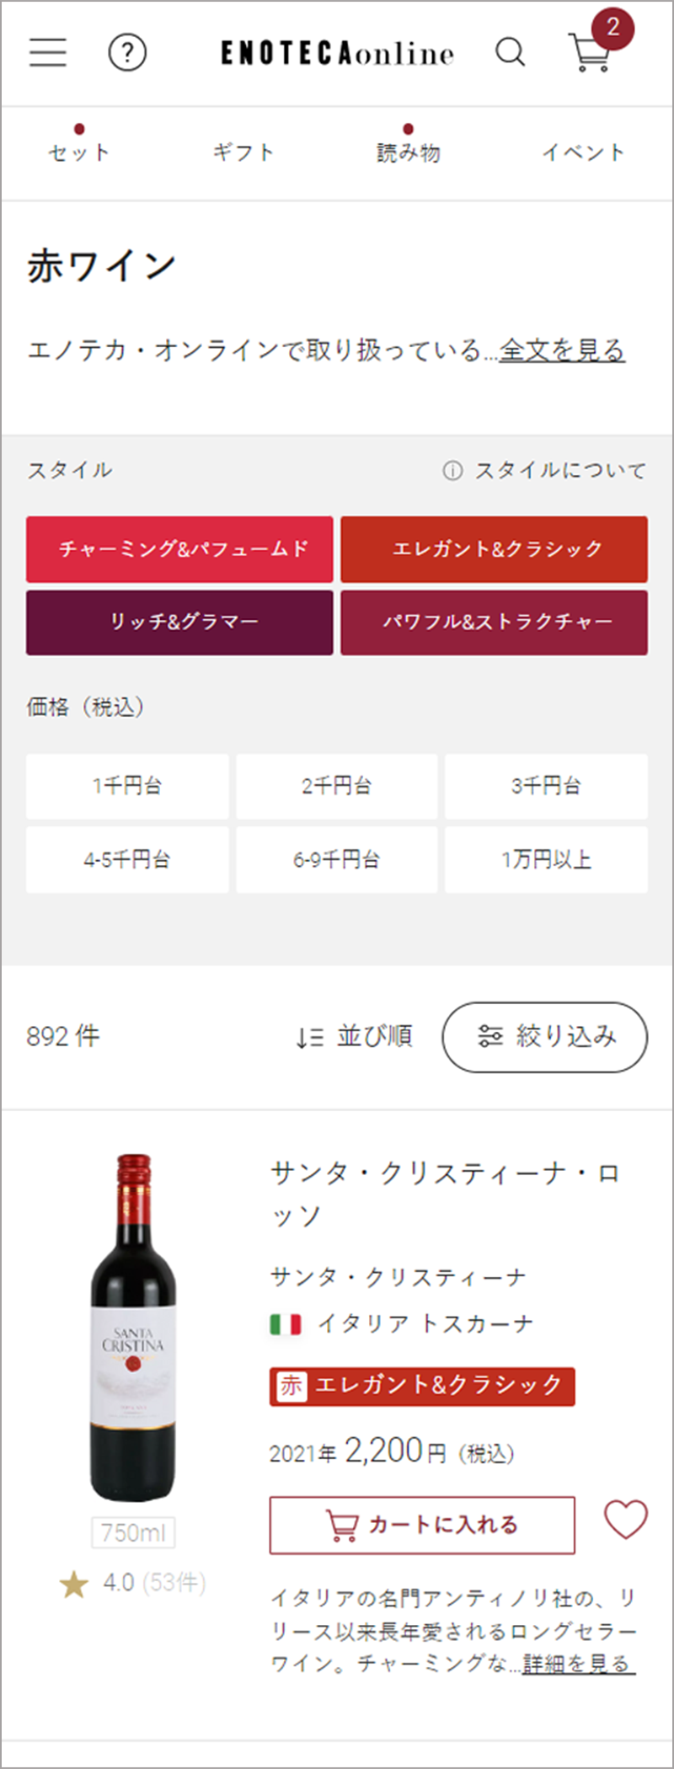This screenshot has height=1769, width=674.
Task: Open the 絞り込み filter panel
Action: (x=545, y=1036)
